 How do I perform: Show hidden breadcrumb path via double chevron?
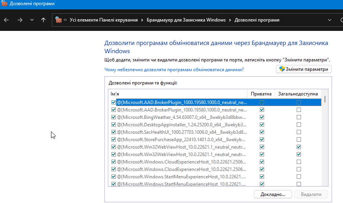(x=65, y=20)
